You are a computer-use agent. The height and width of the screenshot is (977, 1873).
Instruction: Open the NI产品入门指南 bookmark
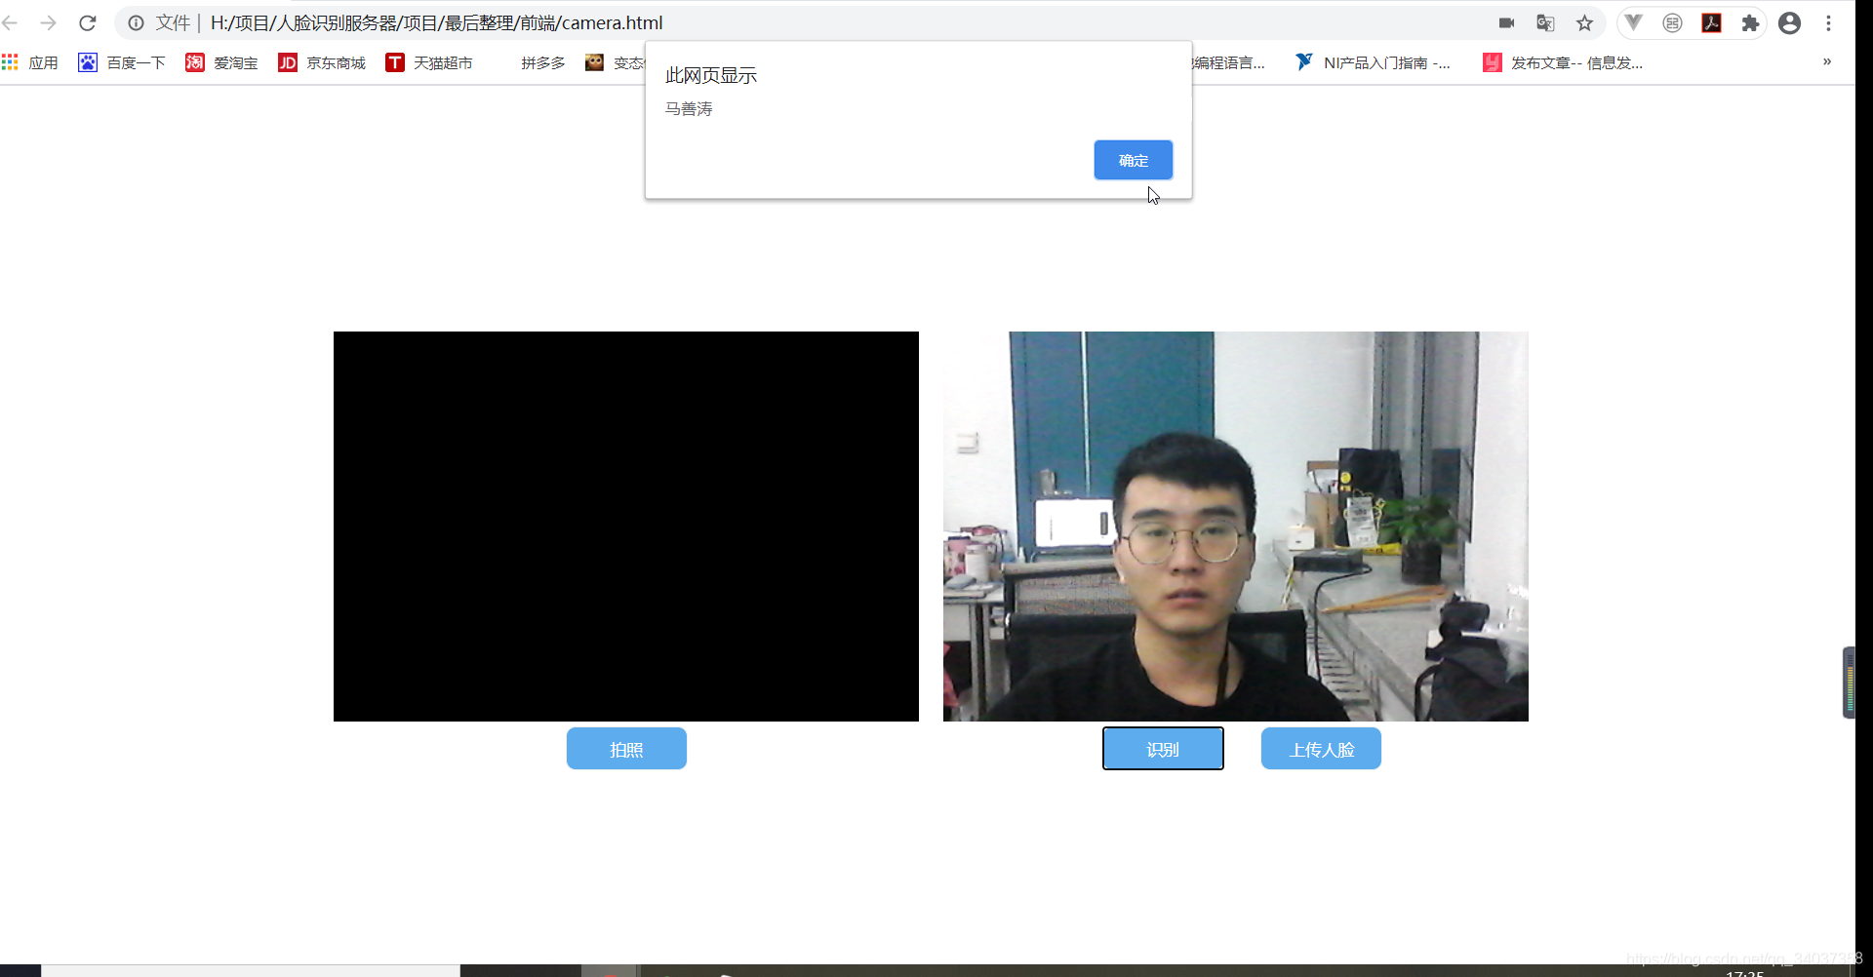(1374, 62)
